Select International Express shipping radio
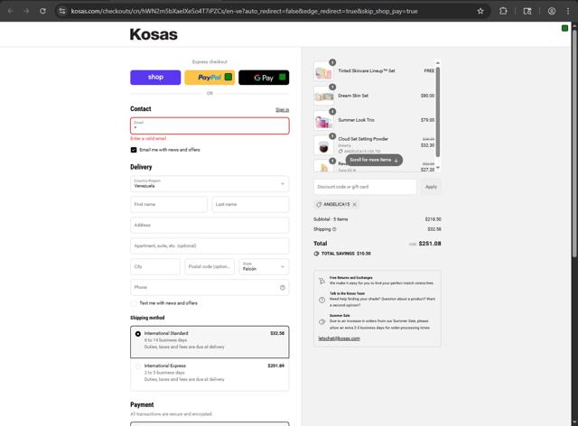Image resolution: width=578 pixels, height=426 pixels. coord(138,366)
